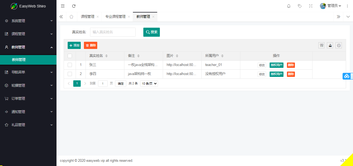Click the tag icon in header
This screenshot has height=166, width=353.
(300, 6)
